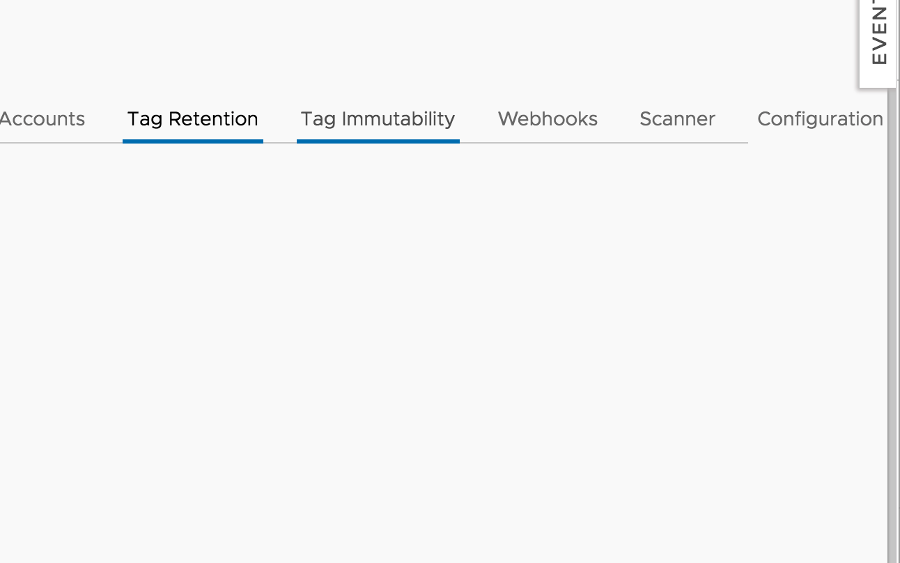Click the active Tag Immutability underline
The image size is (900, 563).
point(378,141)
